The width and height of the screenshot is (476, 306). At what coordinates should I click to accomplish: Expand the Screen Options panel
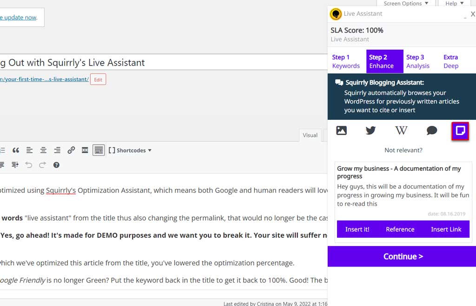point(406,4)
